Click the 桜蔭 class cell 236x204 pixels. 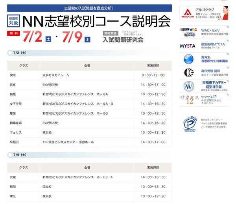(24, 94)
